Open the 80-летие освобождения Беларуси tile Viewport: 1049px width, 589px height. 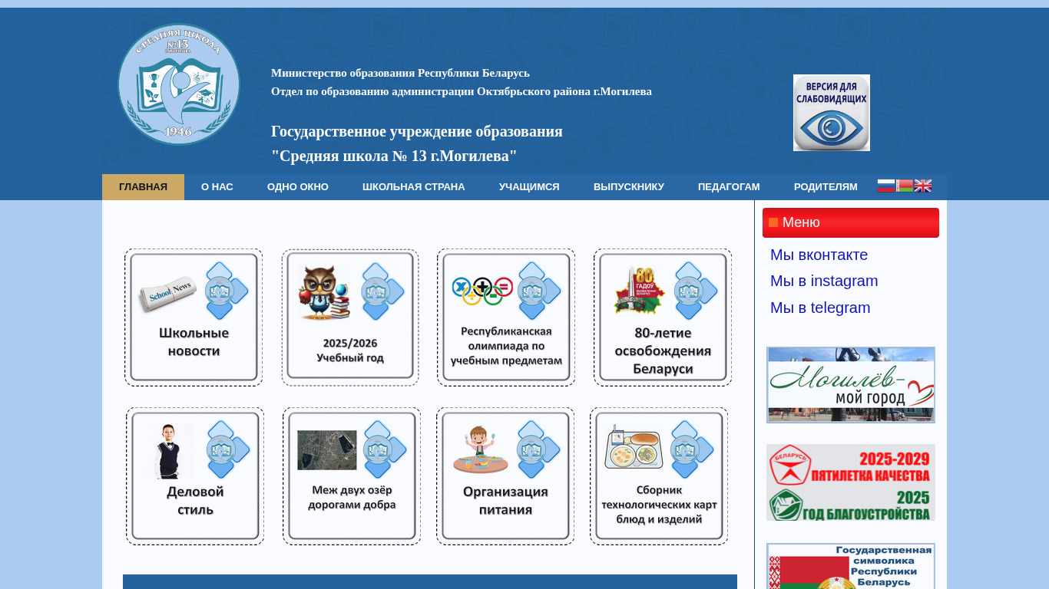663,318
